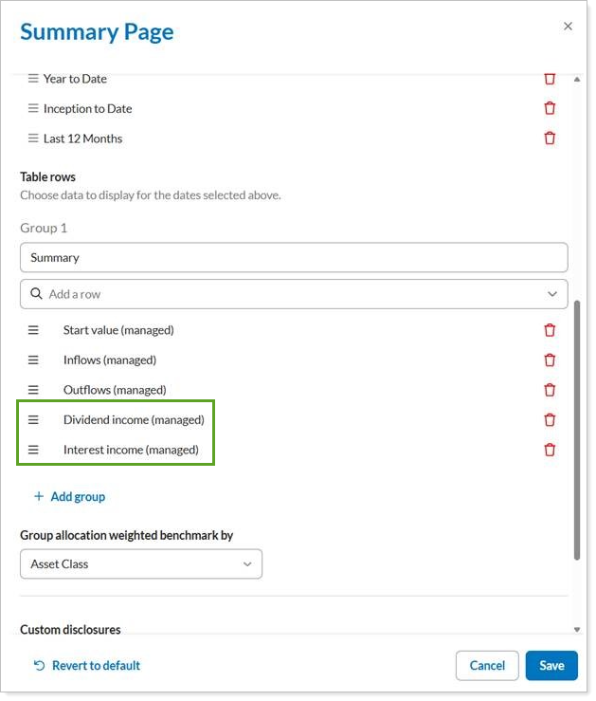The height and width of the screenshot is (701, 596).
Task: Click the Group 1 name field
Action: [294, 258]
